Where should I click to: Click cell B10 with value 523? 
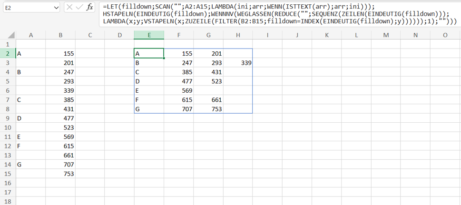60,127
